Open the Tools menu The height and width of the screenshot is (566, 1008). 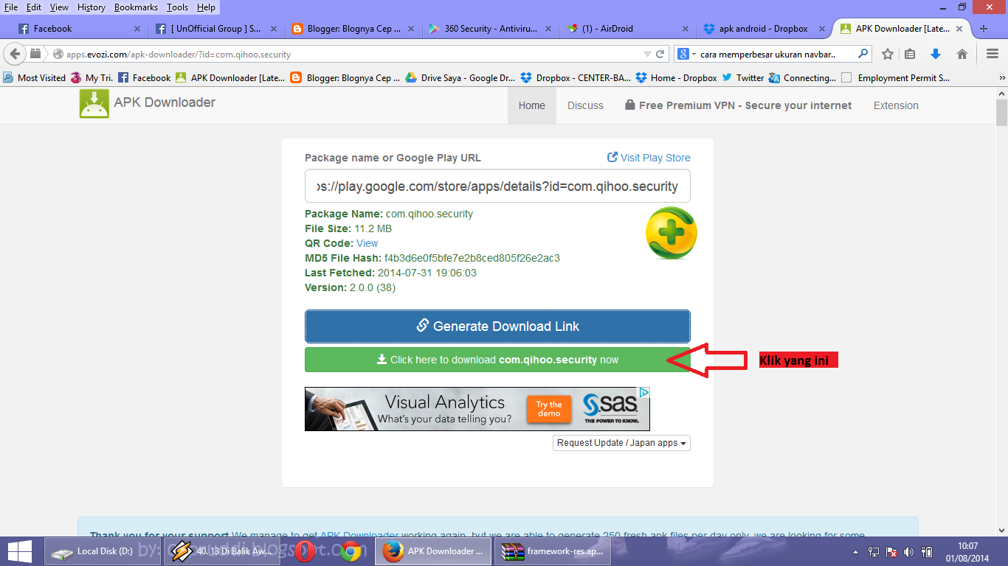(x=177, y=7)
